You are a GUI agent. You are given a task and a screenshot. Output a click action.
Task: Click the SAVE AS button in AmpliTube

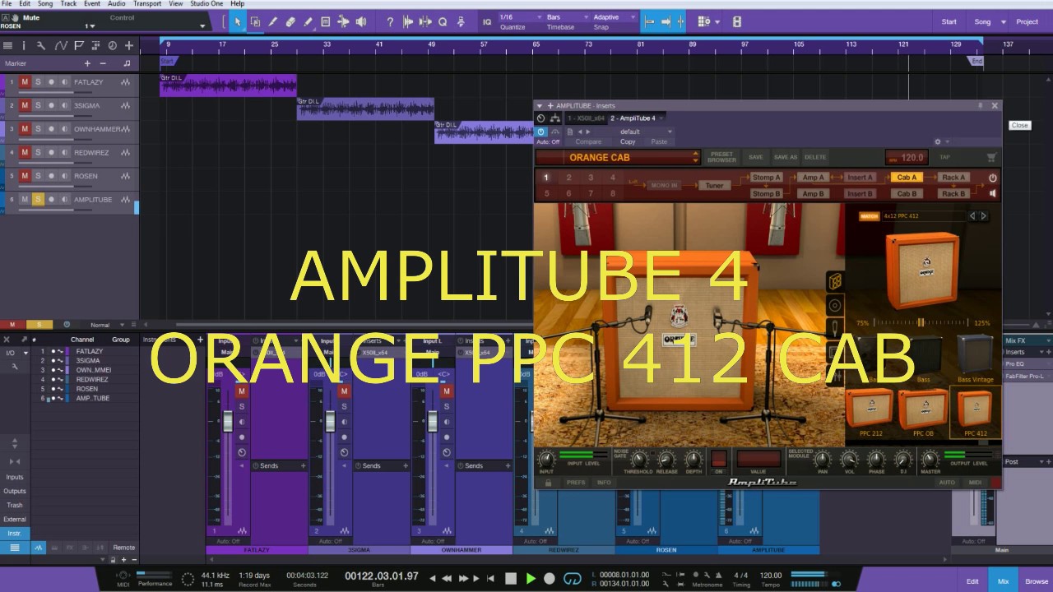coord(786,157)
